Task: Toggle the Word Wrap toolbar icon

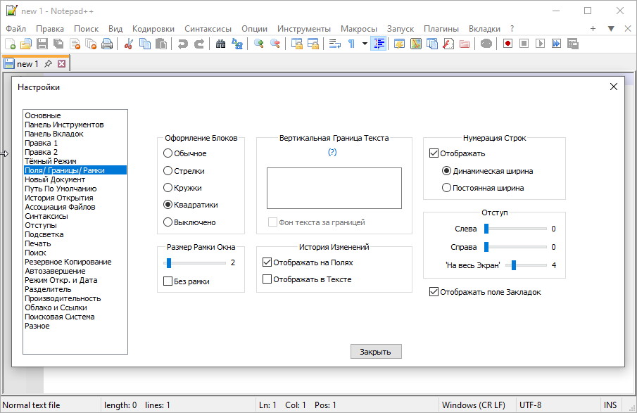Action: tap(335, 44)
